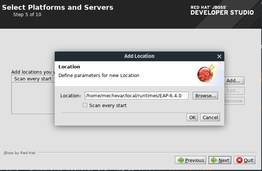Click the red JBoss globe icon

click(x=205, y=74)
